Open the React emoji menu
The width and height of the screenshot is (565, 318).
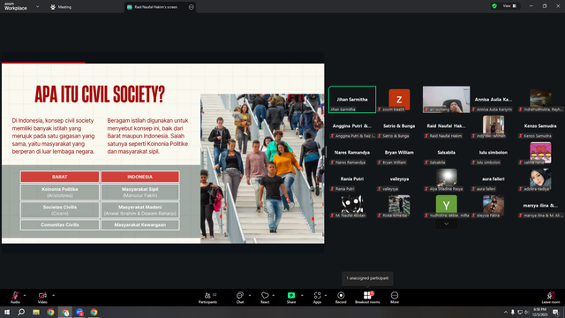265,298
